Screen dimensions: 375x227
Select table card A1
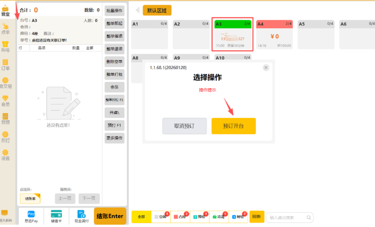pyautogui.click(x=149, y=34)
